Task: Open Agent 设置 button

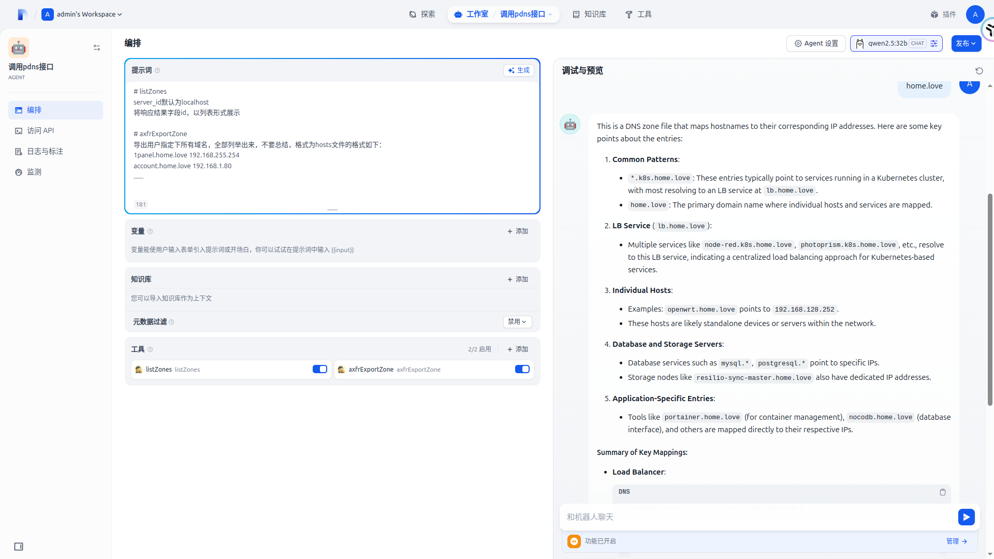Action: coord(816,43)
